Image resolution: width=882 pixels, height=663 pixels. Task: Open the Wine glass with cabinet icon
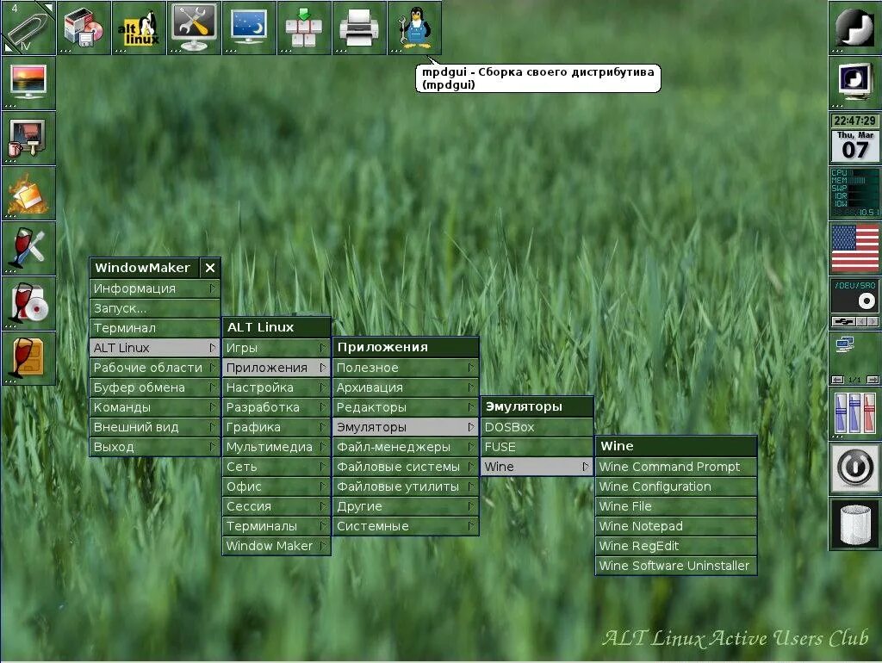[28, 358]
